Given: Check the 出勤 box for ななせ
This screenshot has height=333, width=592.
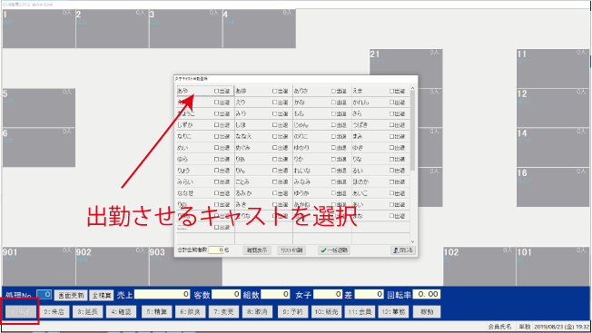Looking at the screenshot, I should coord(217,193).
